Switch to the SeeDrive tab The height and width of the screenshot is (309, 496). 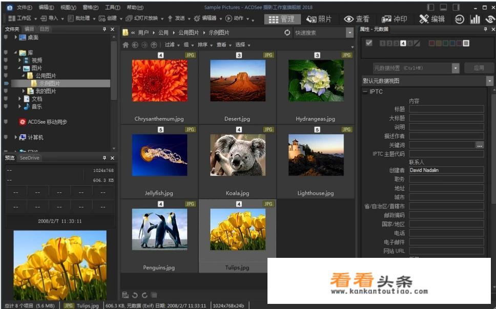[29, 158]
